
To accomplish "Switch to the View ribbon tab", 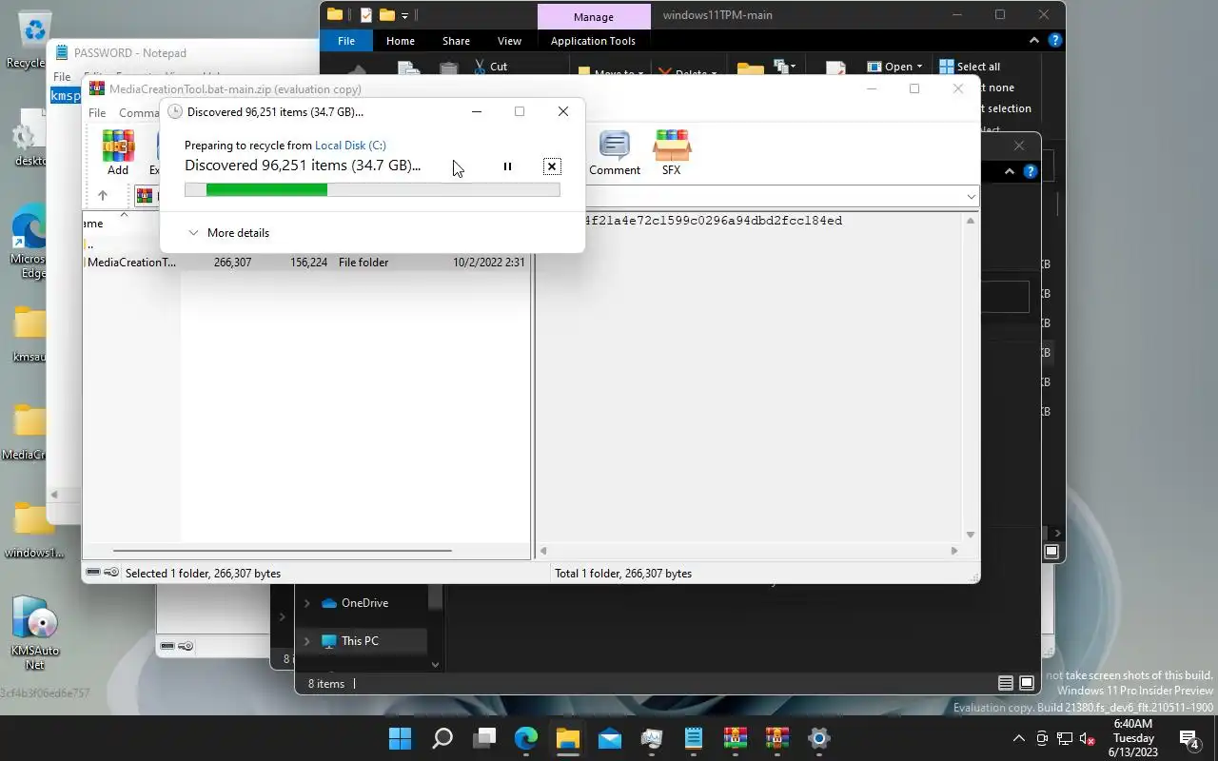I will [x=509, y=41].
